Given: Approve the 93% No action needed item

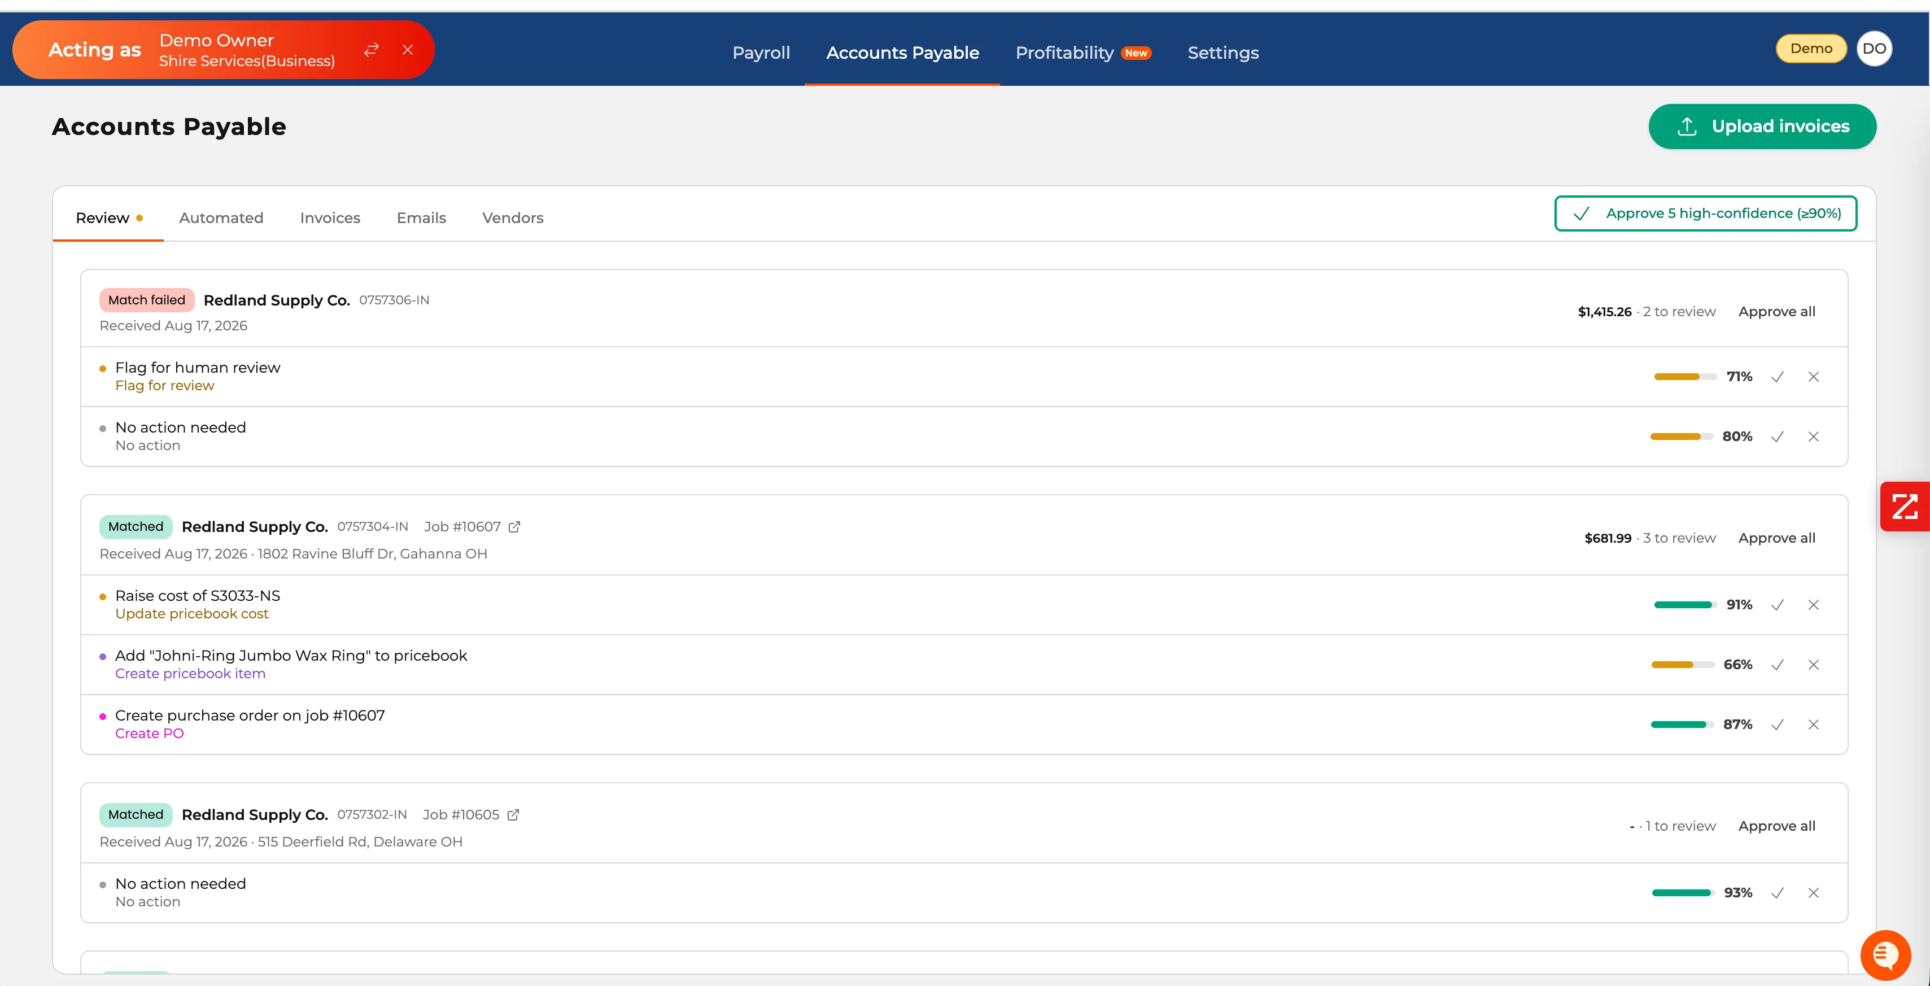Looking at the screenshot, I should pyautogui.click(x=1777, y=893).
